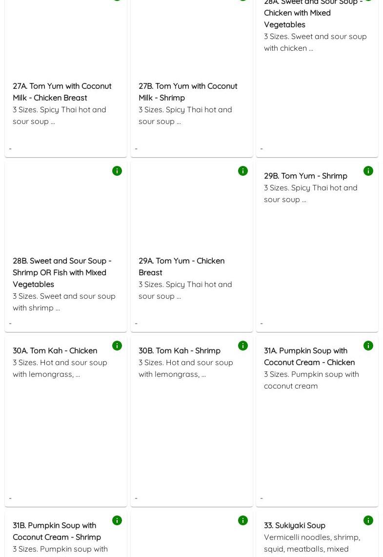Image resolution: width=383 pixels, height=557 pixels.
Task: Open 27B. Tom Yum with Coconut Milk - Shrimp
Action: click(188, 92)
